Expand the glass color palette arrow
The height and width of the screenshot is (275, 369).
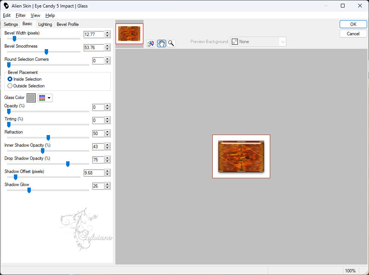coord(49,98)
